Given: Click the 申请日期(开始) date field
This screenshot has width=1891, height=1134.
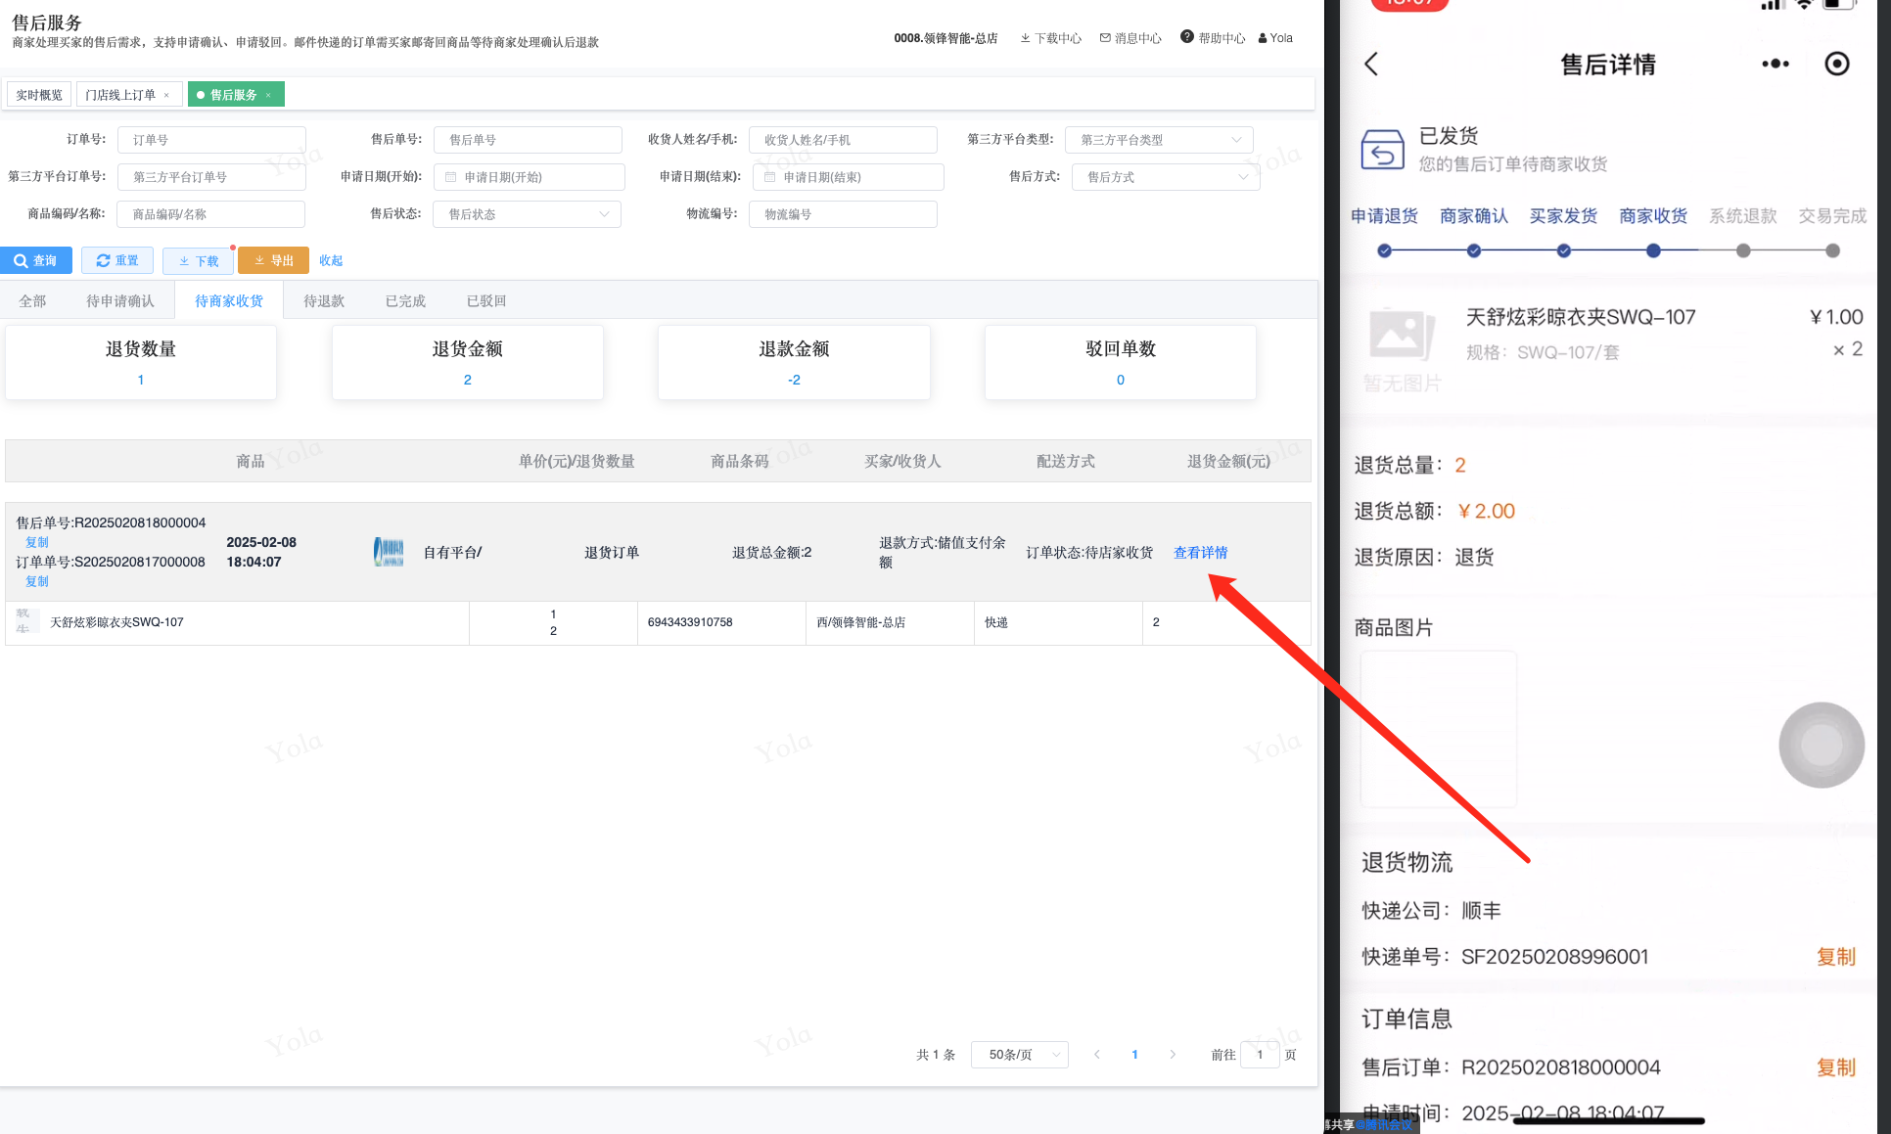Looking at the screenshot, I should (530, 177).
